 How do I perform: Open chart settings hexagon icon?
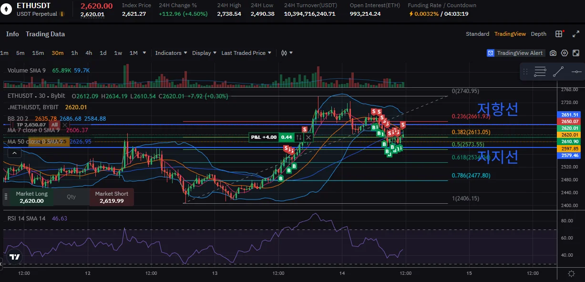pos(564,53)
